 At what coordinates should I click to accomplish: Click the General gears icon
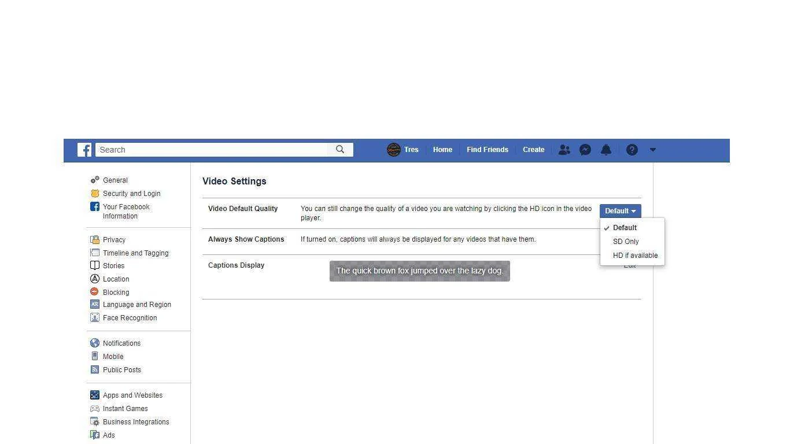tap(95, 180)
